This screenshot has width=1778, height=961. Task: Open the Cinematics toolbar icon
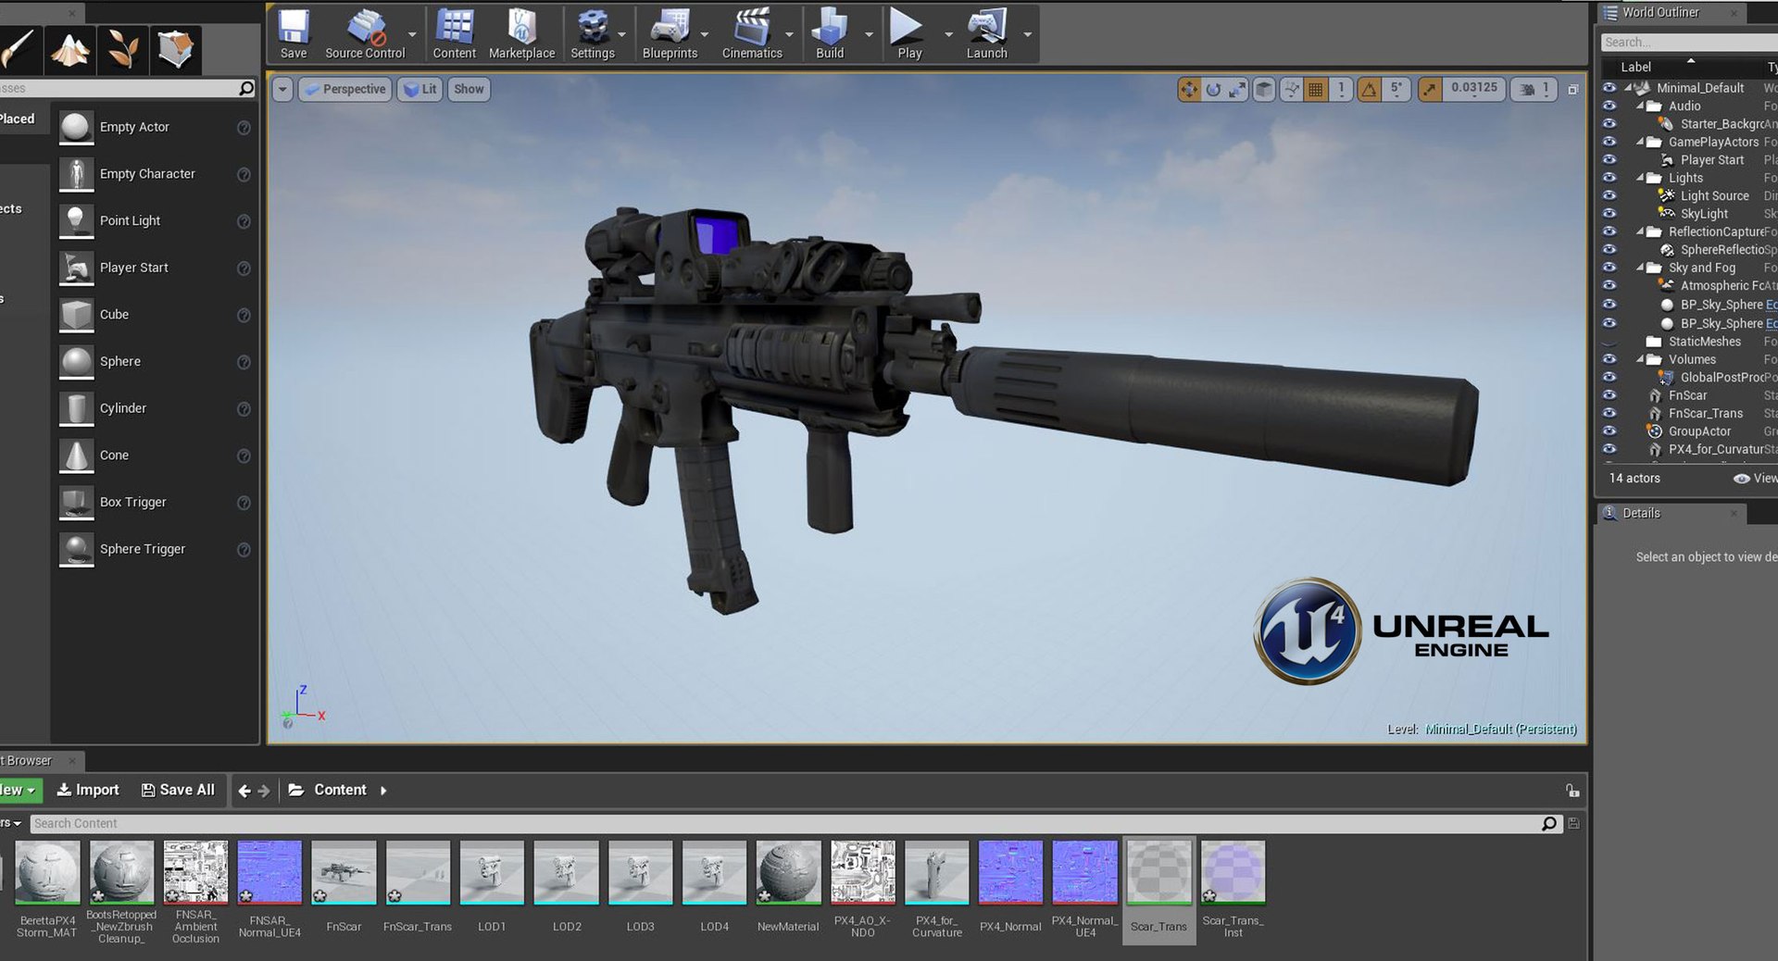(752, 34)
